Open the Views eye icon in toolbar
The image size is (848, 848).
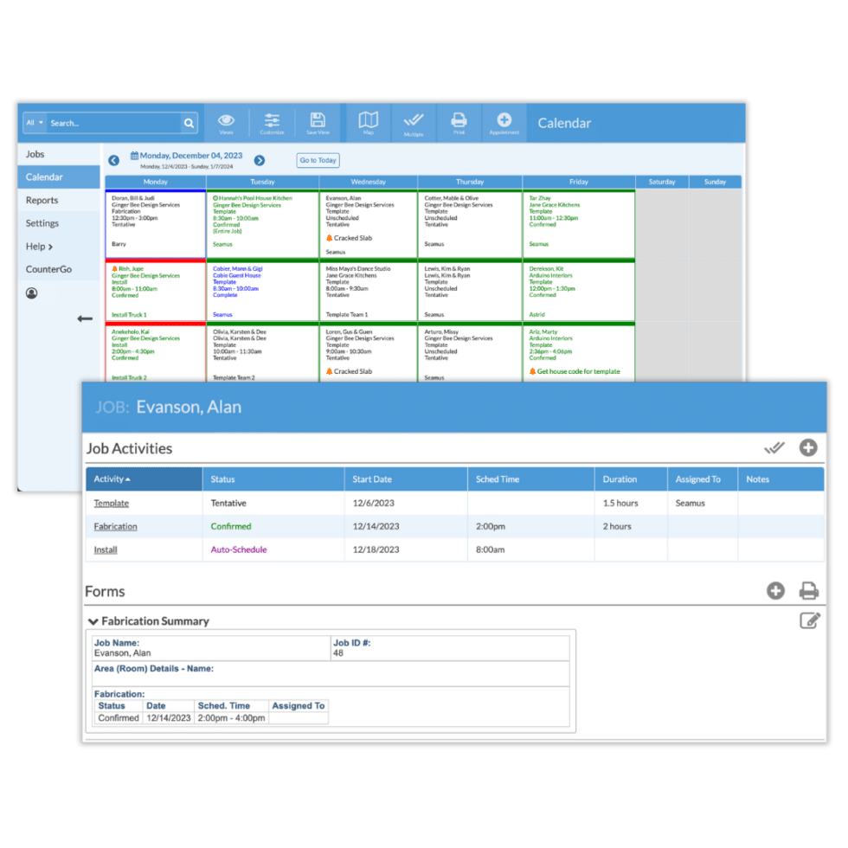click(x=226, y=122)
